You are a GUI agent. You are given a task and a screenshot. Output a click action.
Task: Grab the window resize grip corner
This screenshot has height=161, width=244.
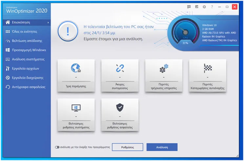click(x=237, y=156)
